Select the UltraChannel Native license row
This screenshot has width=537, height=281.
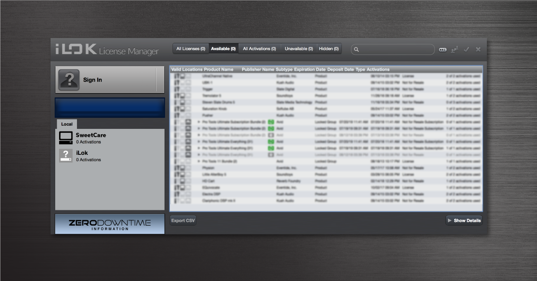(x=326, y=76)
